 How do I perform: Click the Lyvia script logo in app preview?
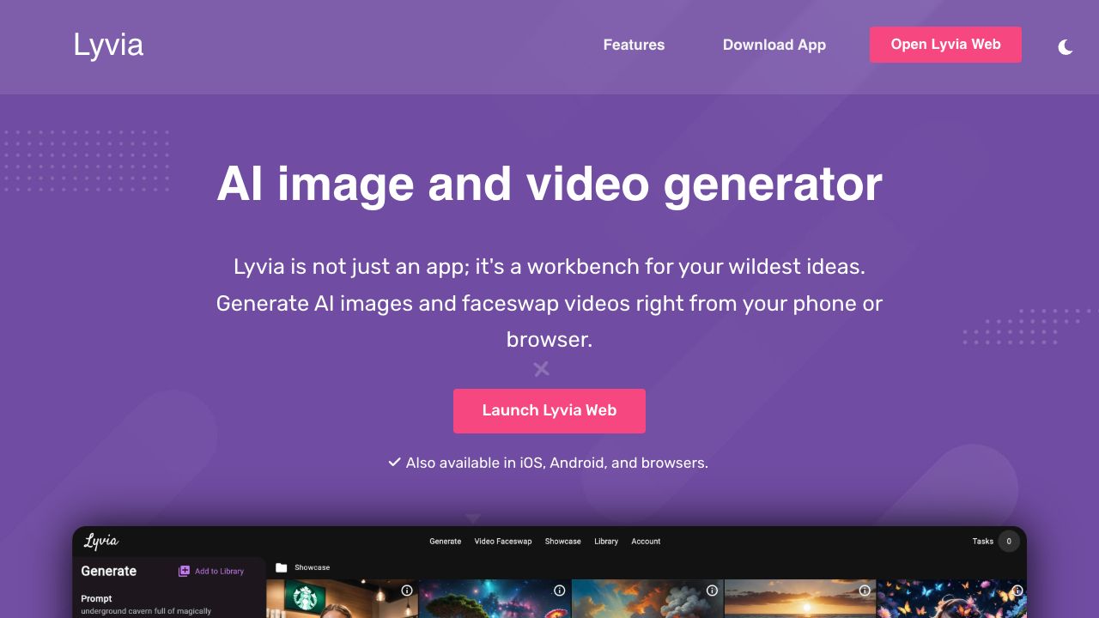click(101, 541)
